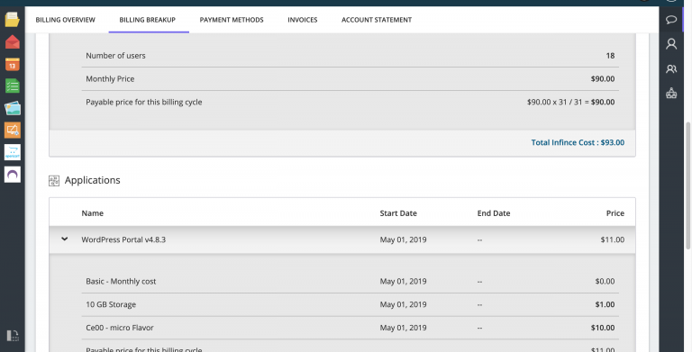Select WordPress Portal v4.8.3 name text
Image resolution: width=692 pixels, height=352 pixels.
click(x=123, y=239)
